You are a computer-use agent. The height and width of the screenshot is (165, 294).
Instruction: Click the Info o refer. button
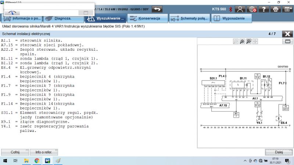pos(44,152)
